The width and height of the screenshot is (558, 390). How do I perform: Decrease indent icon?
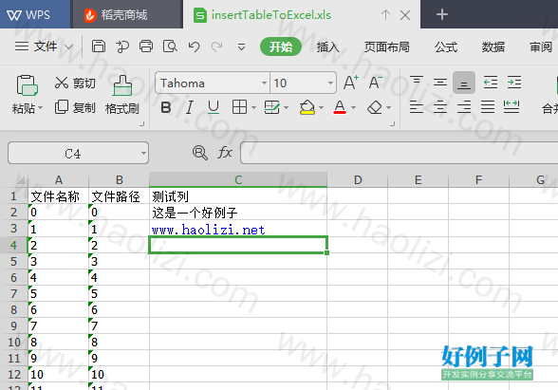(x=491, y=83)
